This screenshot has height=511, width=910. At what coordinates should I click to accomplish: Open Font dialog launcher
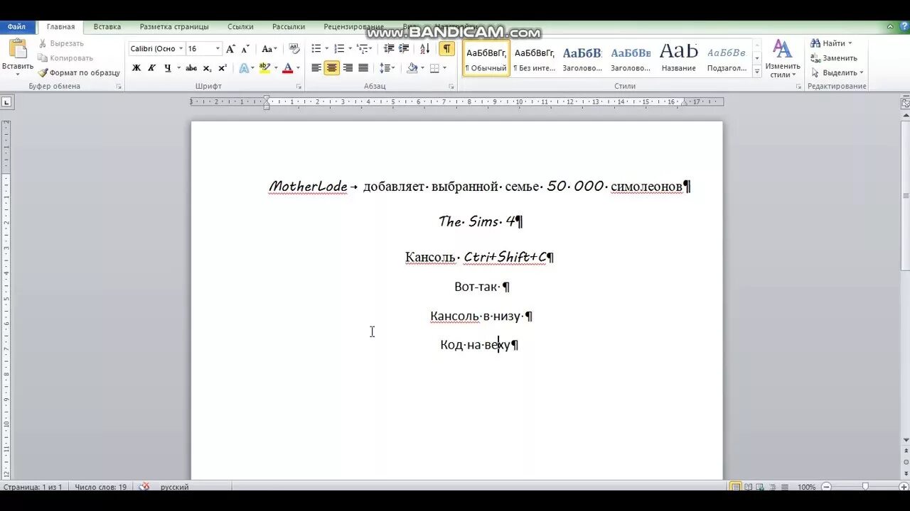[299, 87]
